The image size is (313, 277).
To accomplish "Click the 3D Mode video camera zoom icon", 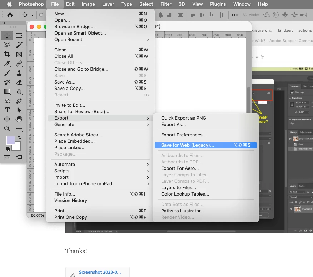I will (x=304, y=15).
